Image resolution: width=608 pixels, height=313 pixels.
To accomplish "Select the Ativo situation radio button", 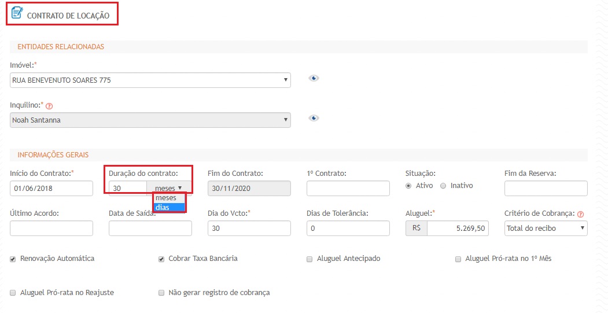I will pyautogui.click(x=409, y=186).
